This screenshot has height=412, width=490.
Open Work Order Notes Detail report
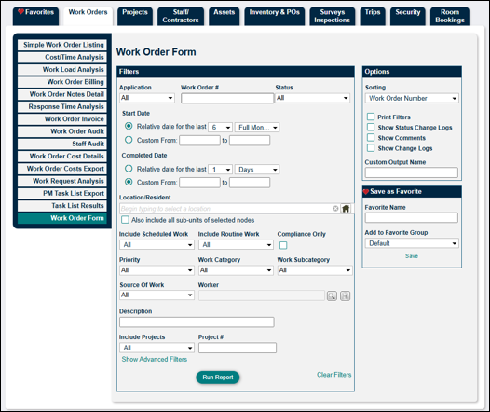point(62,94)
